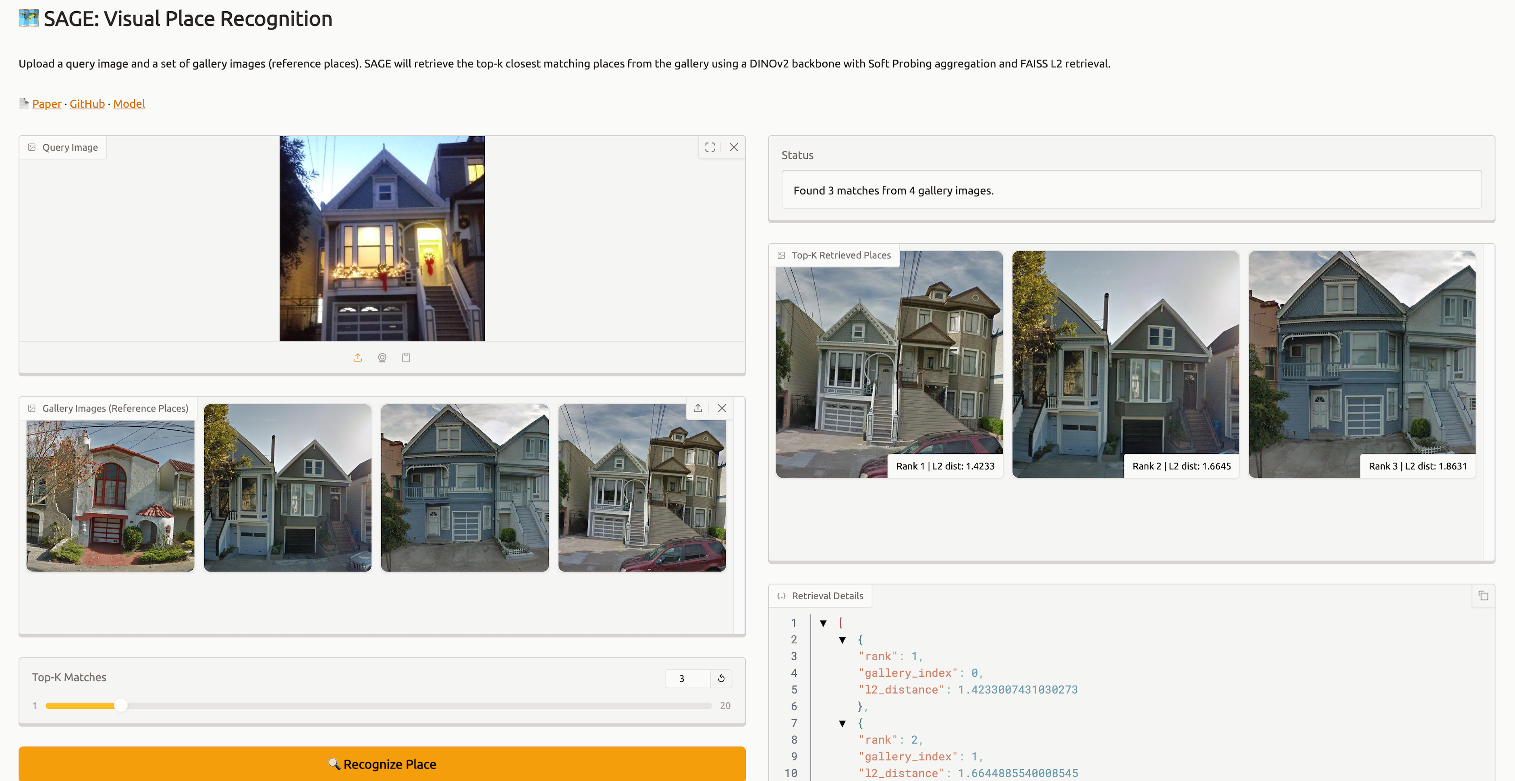
Task: Click the "Rank 1 | L2 dist: 1.4233" caption
Action: click(x=945, y=466)
